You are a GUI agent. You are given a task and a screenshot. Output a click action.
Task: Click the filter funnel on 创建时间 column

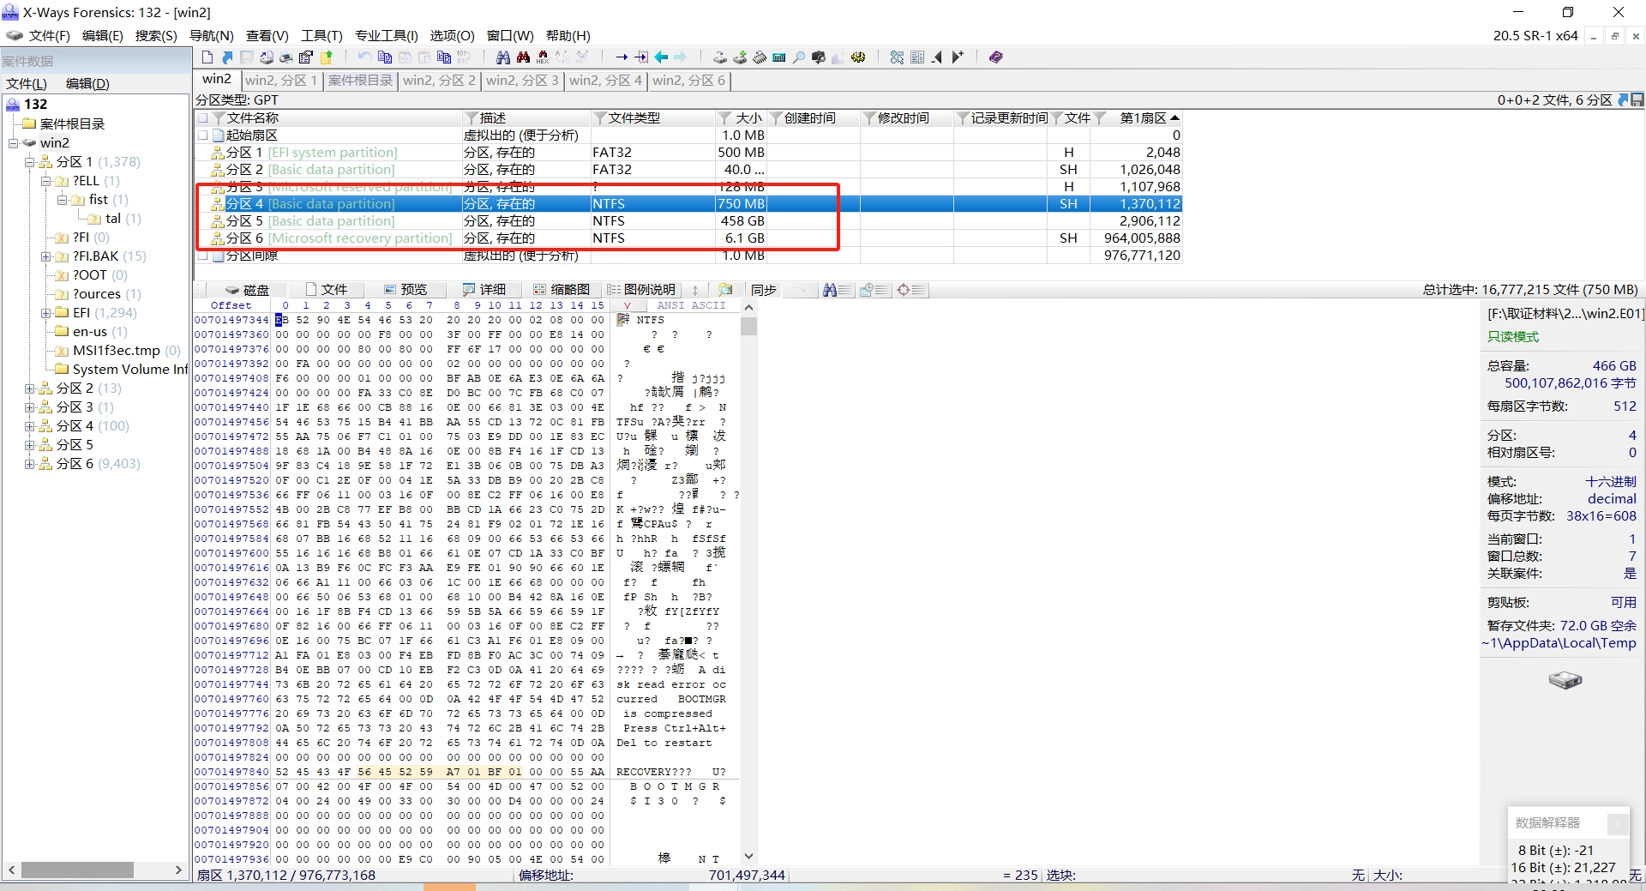pos(776,118)
